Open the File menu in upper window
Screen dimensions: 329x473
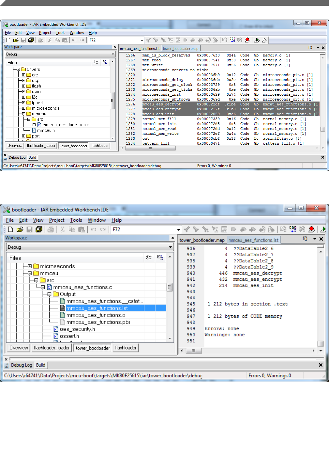[8, 33]
